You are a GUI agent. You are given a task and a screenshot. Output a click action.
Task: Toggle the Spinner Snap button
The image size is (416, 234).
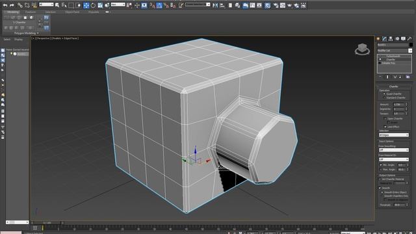[173, 5]
